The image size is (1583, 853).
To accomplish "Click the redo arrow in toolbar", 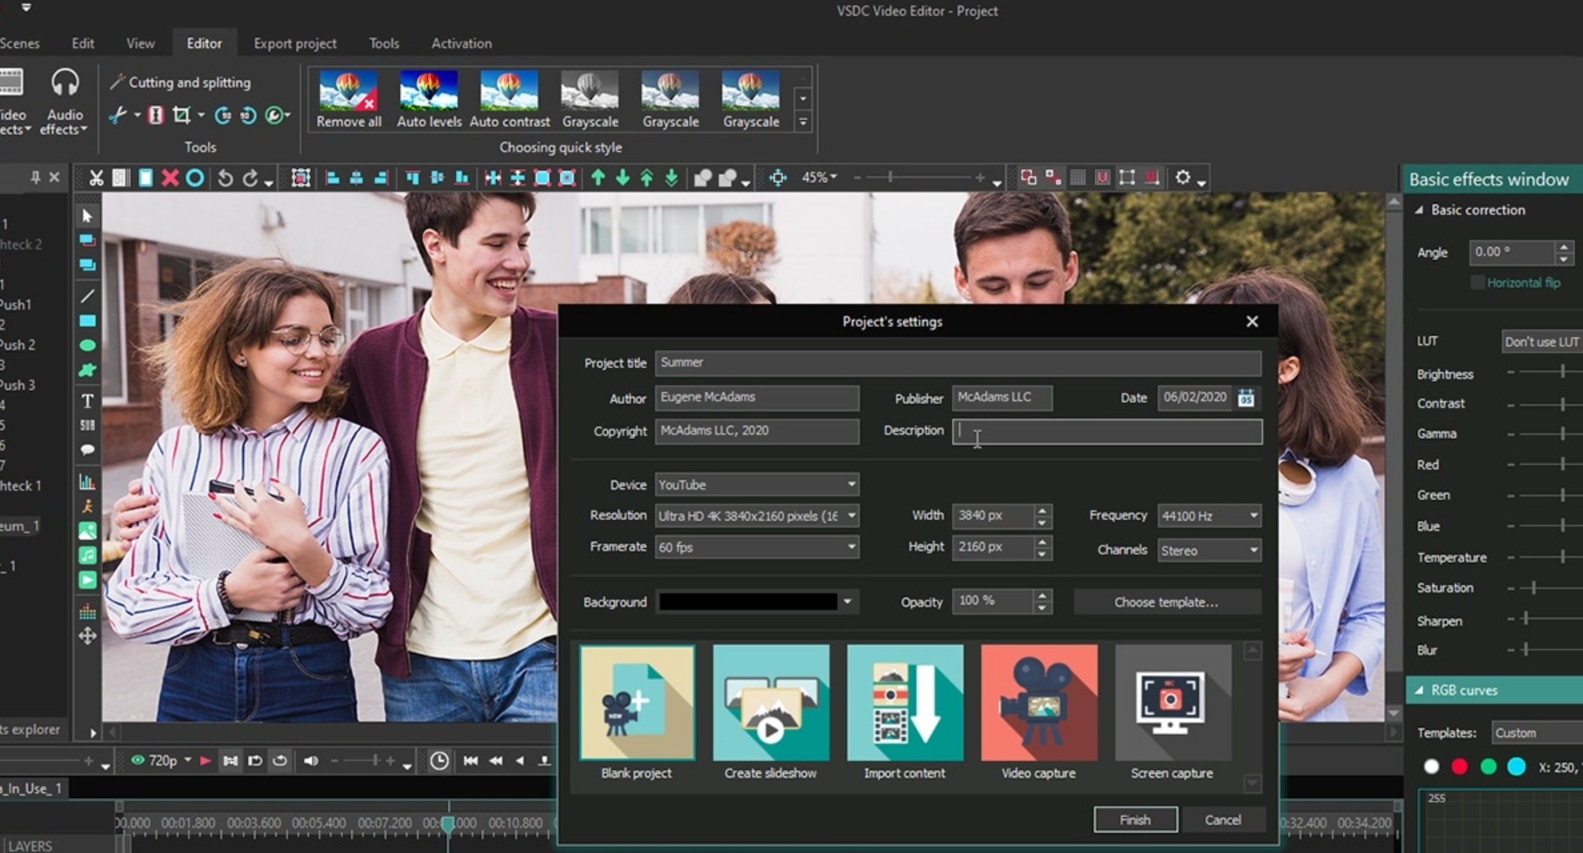I will 250,178.
